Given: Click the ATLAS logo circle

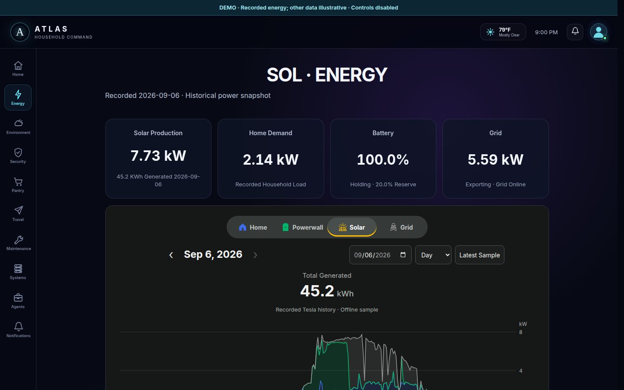Looking at the screenshot, I should coord(20,32).
